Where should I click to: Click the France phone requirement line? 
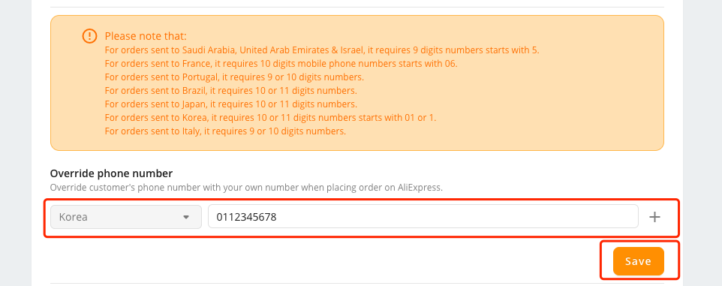pos(281,64)
